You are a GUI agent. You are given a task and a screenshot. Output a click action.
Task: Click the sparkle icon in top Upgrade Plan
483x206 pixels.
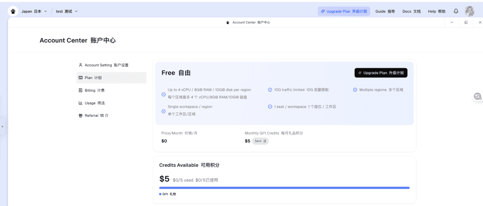click(x=323, y=11)
